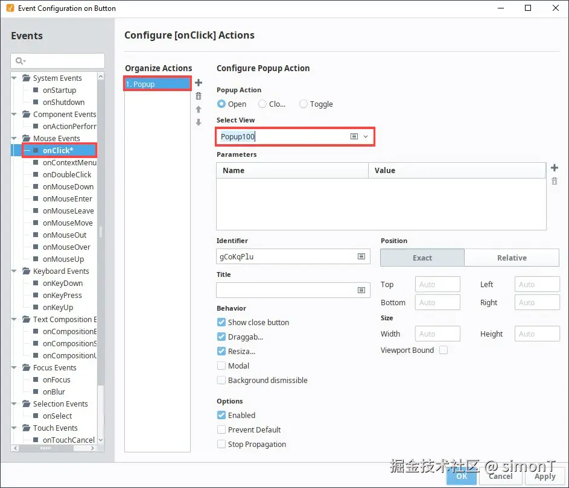Collapse the Touch Events tree node
The width and height of the screenshot is (569, 488).
click(14, 428)
